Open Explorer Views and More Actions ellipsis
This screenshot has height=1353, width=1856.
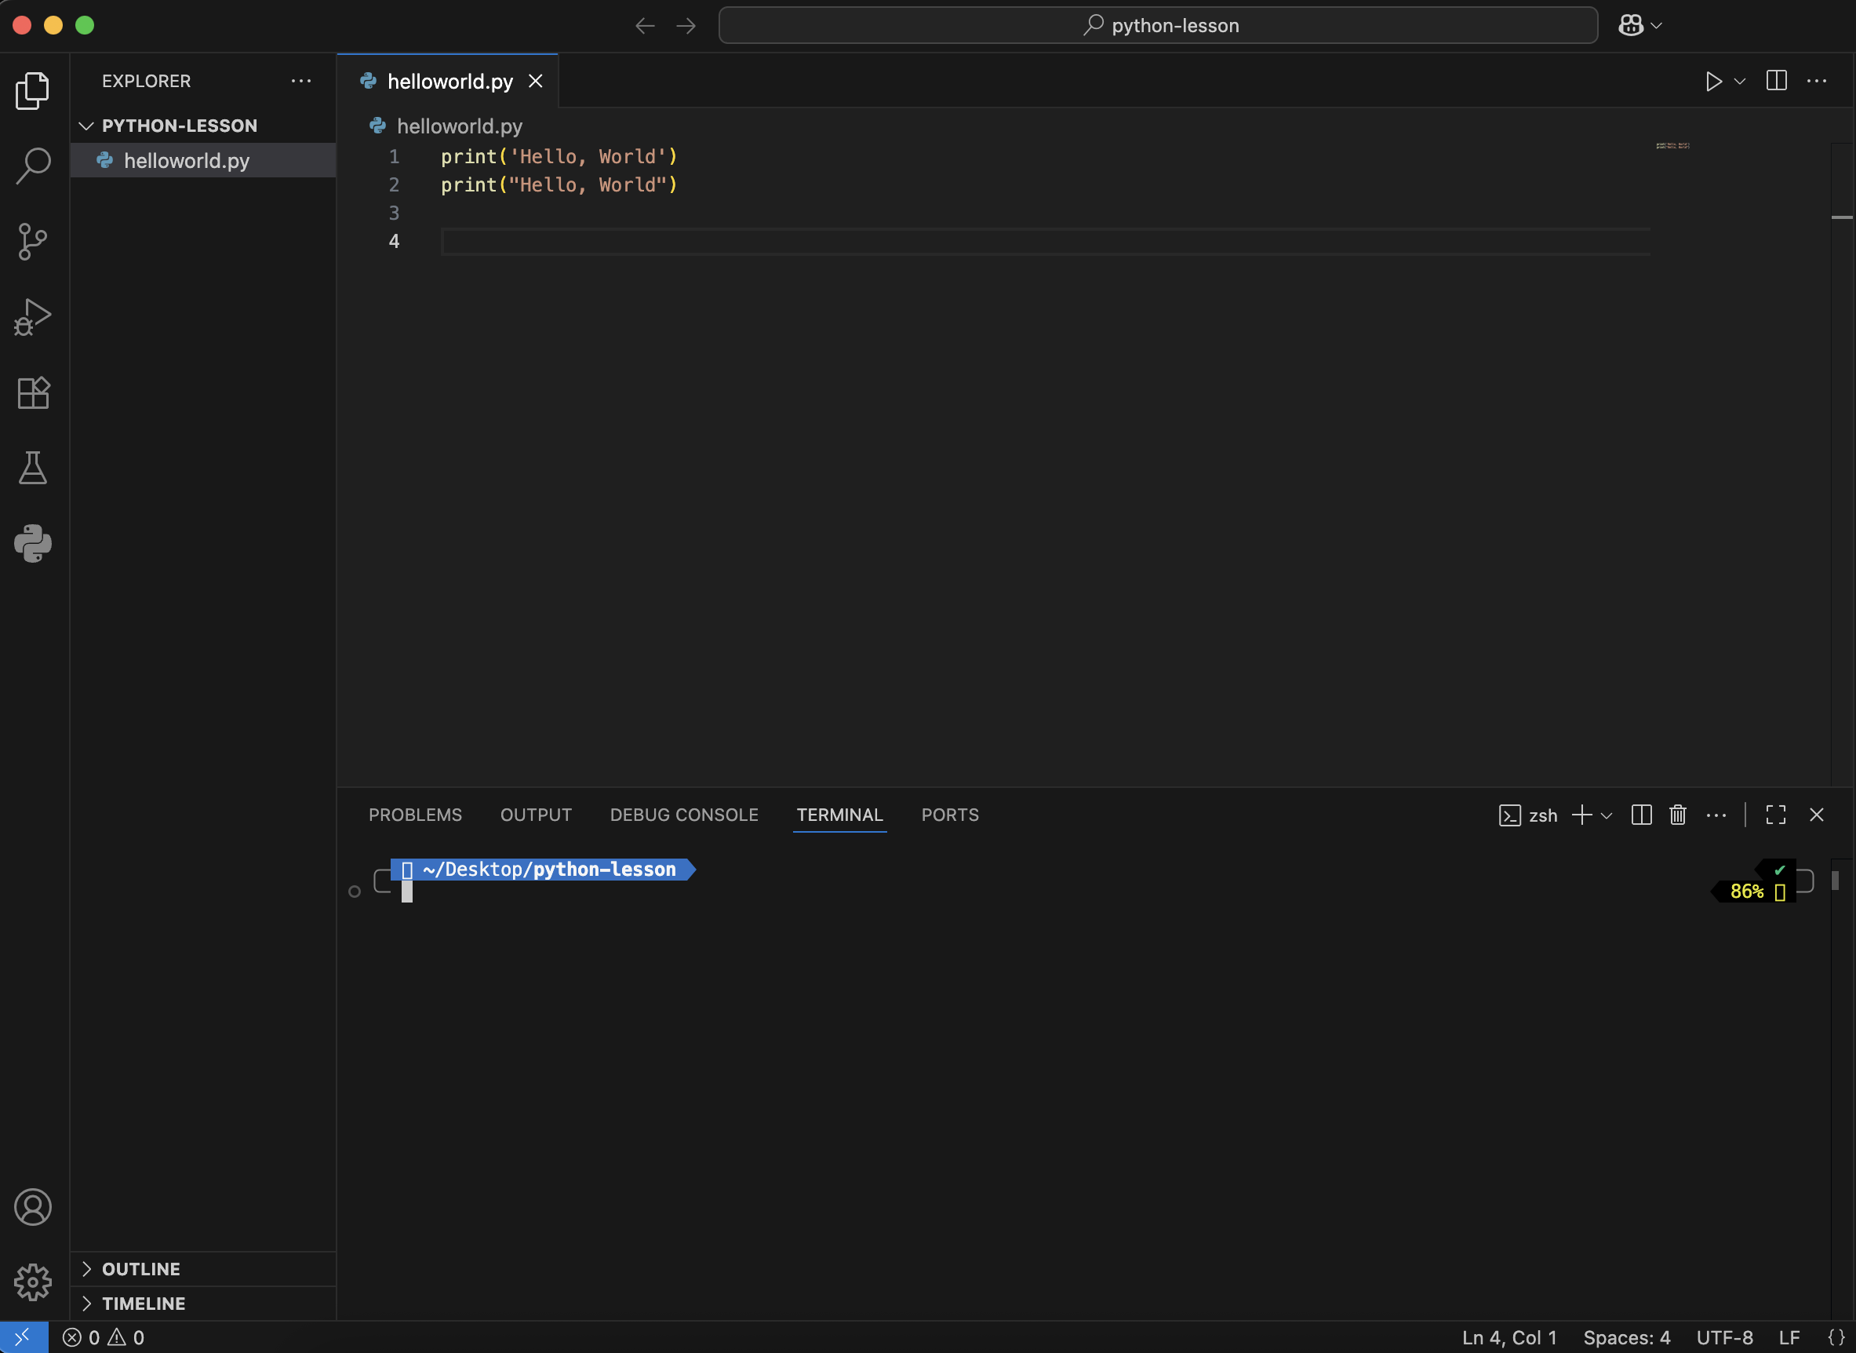[301, 80]
